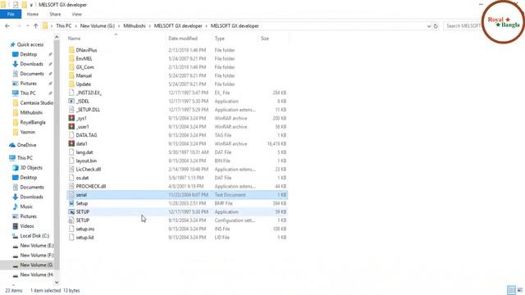Go back to the previous folder
Image resolution: width=525 pixels, height=295 pixels.
coord(7,25)
